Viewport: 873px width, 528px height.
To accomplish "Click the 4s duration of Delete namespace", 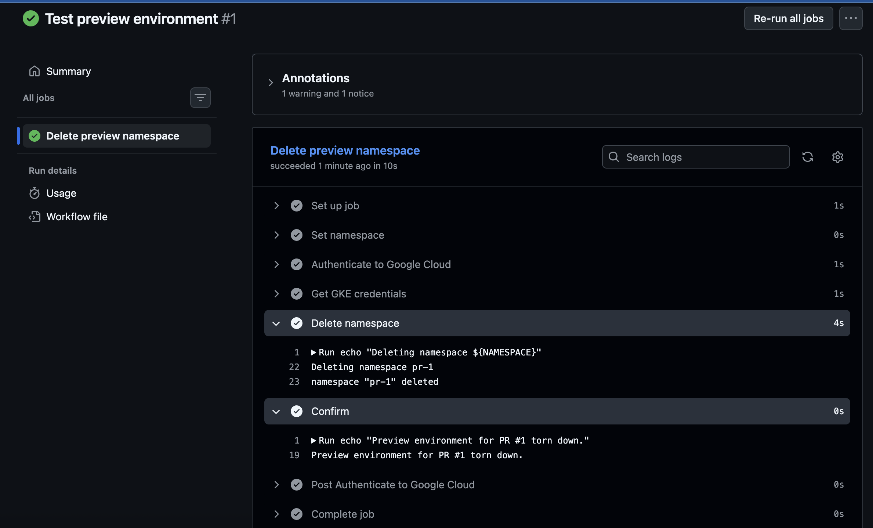I will 838,323.
